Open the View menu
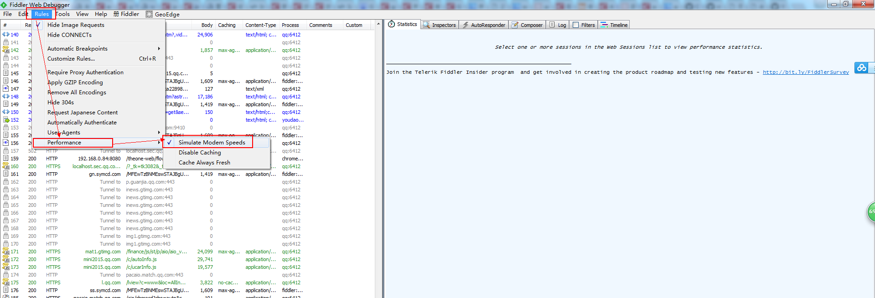The image size is (875, 298). click(82, 14)
